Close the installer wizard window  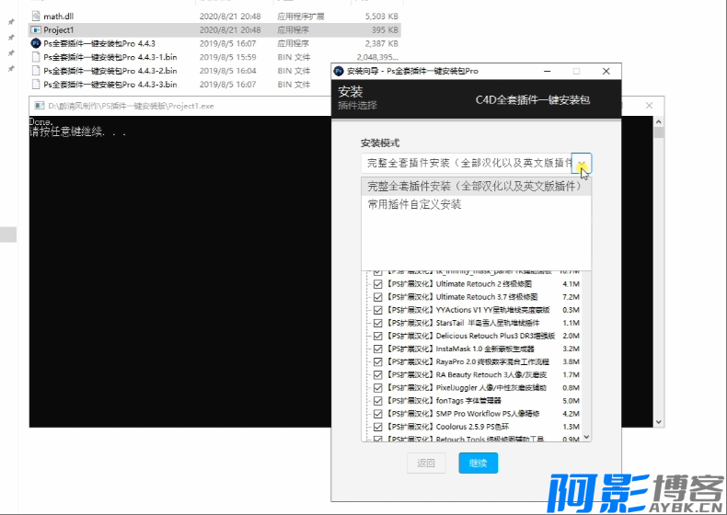pos(606,71)
